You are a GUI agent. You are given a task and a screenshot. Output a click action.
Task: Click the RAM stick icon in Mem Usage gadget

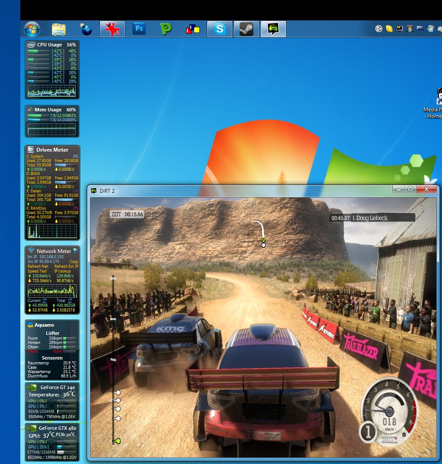tap(30, 110)
